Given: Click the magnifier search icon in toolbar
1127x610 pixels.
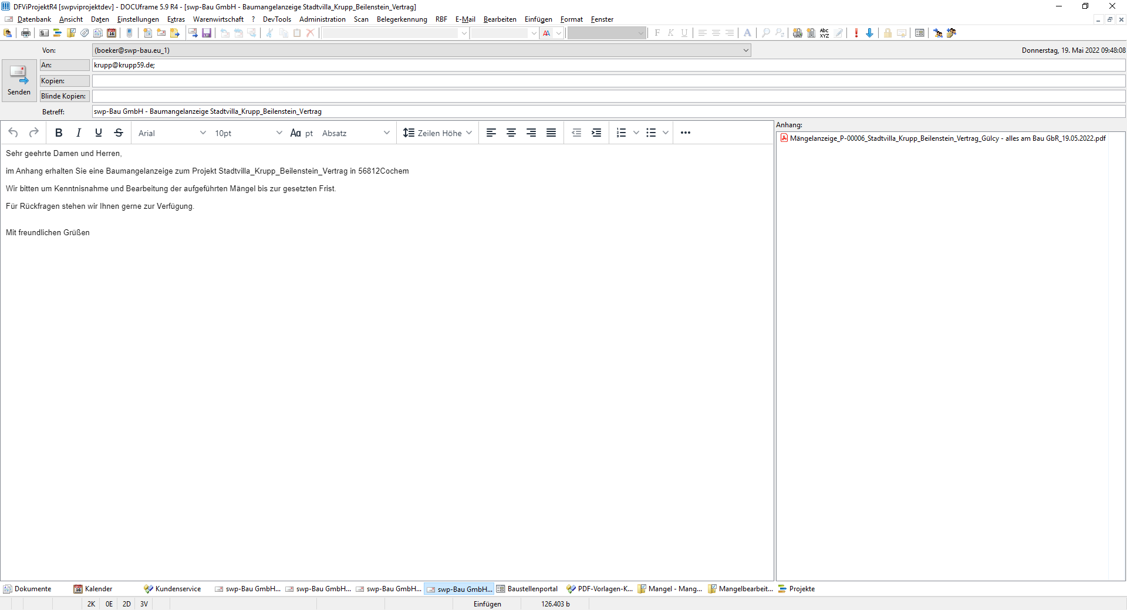Looking at the screenshot, I should (765, 33).
